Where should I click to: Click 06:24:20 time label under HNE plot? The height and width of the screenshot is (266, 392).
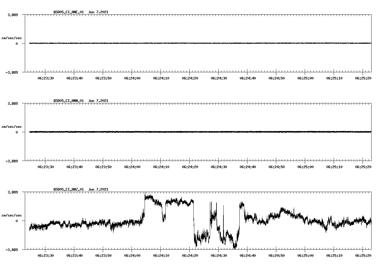tap(190, 78)
